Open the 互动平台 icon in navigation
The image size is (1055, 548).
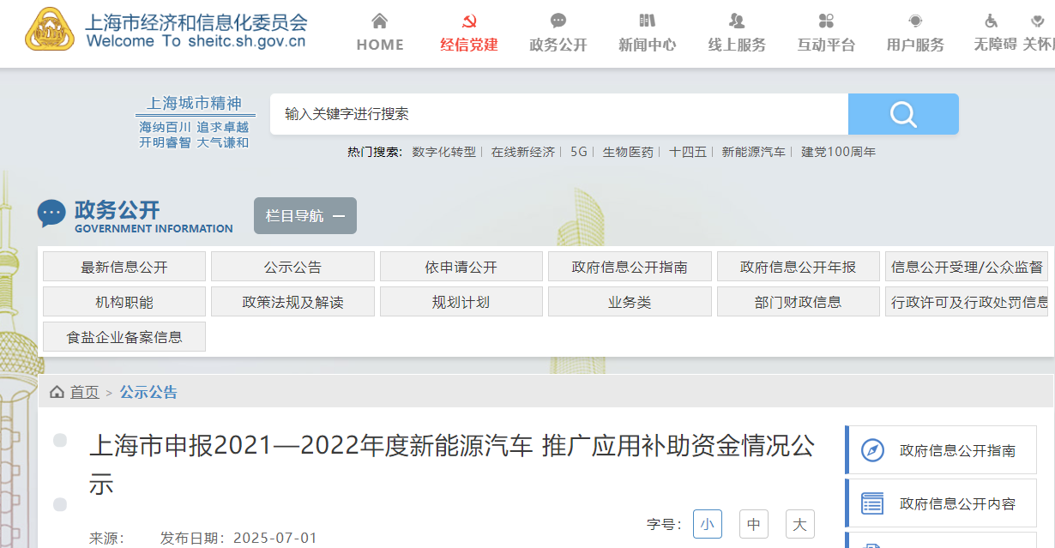point(826,21)
